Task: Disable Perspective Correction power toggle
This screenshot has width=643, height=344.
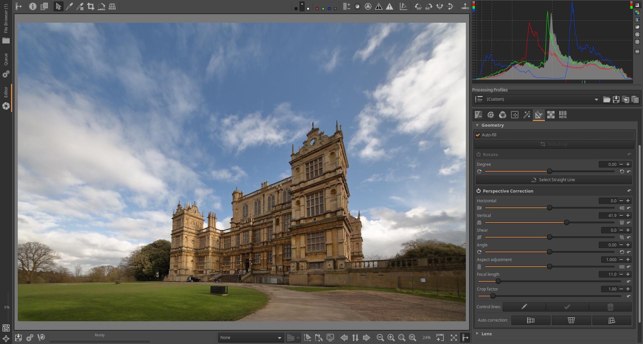Action: [479, 191]
